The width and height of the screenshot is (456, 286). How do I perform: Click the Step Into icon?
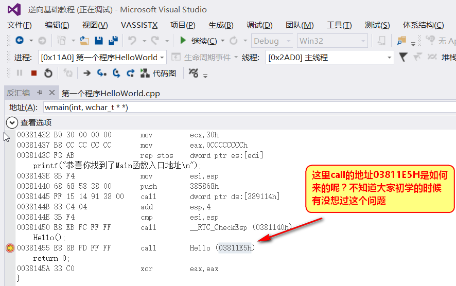click(101, 73)
